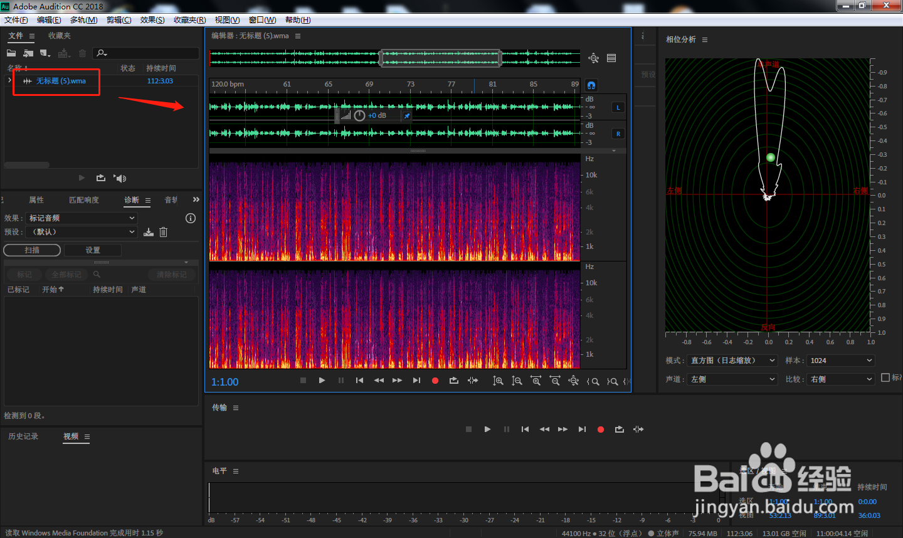The height and width of the screenshot is (538, 903).
Task: Toggle loop playback in the editor
Action: pyautogui.click(x=454, y=381)
